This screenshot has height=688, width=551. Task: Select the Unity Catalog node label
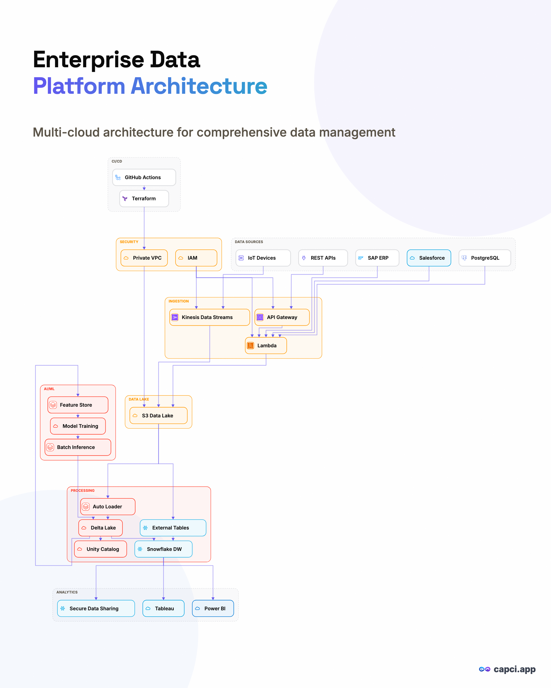[x=103, y=549]
